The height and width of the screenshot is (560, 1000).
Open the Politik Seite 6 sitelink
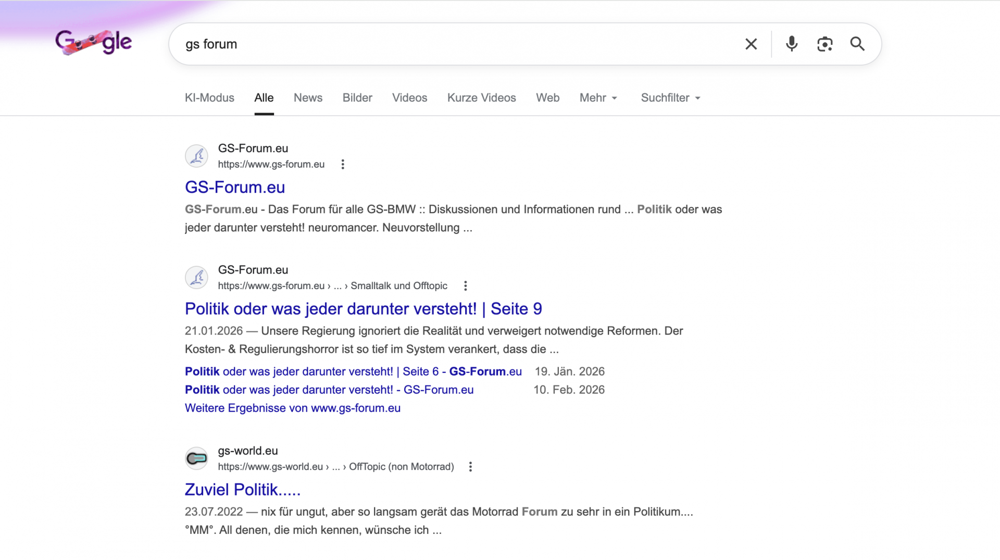click(x=353, y=371)
